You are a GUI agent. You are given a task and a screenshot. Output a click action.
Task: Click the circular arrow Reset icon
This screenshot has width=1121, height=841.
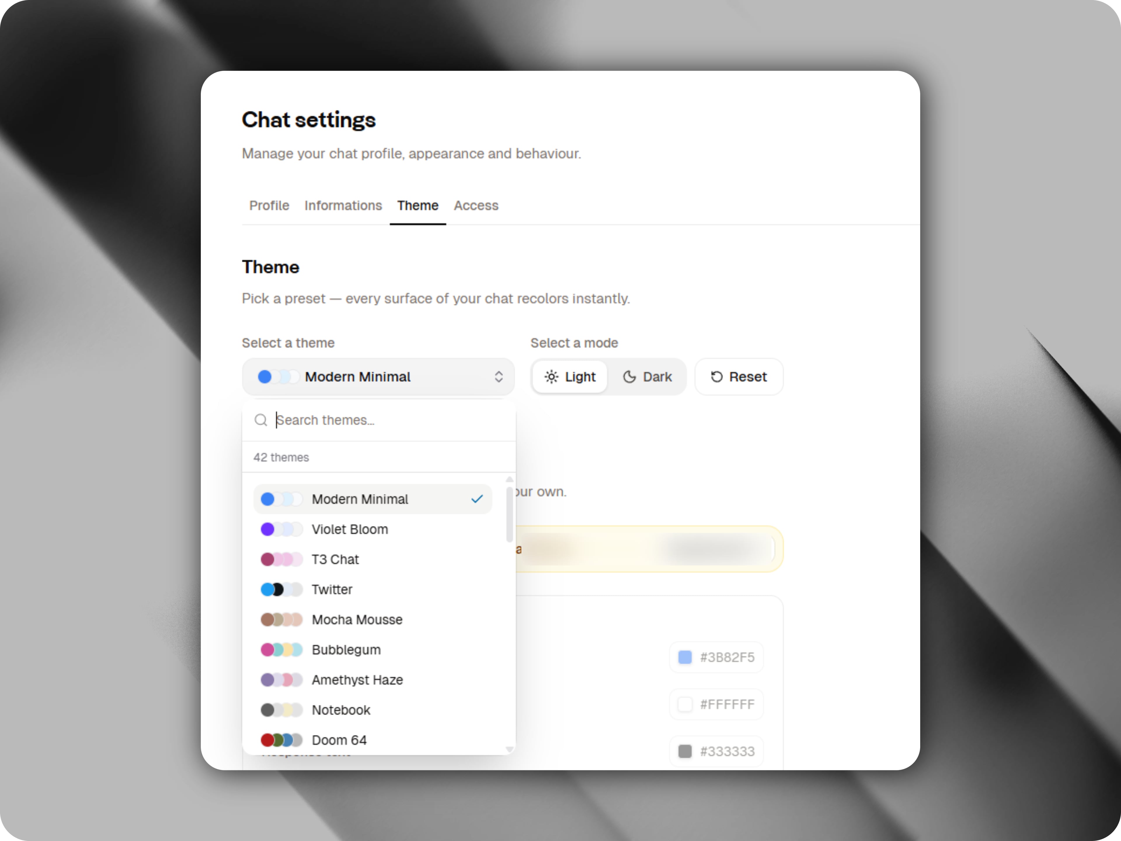coord(717,377)
